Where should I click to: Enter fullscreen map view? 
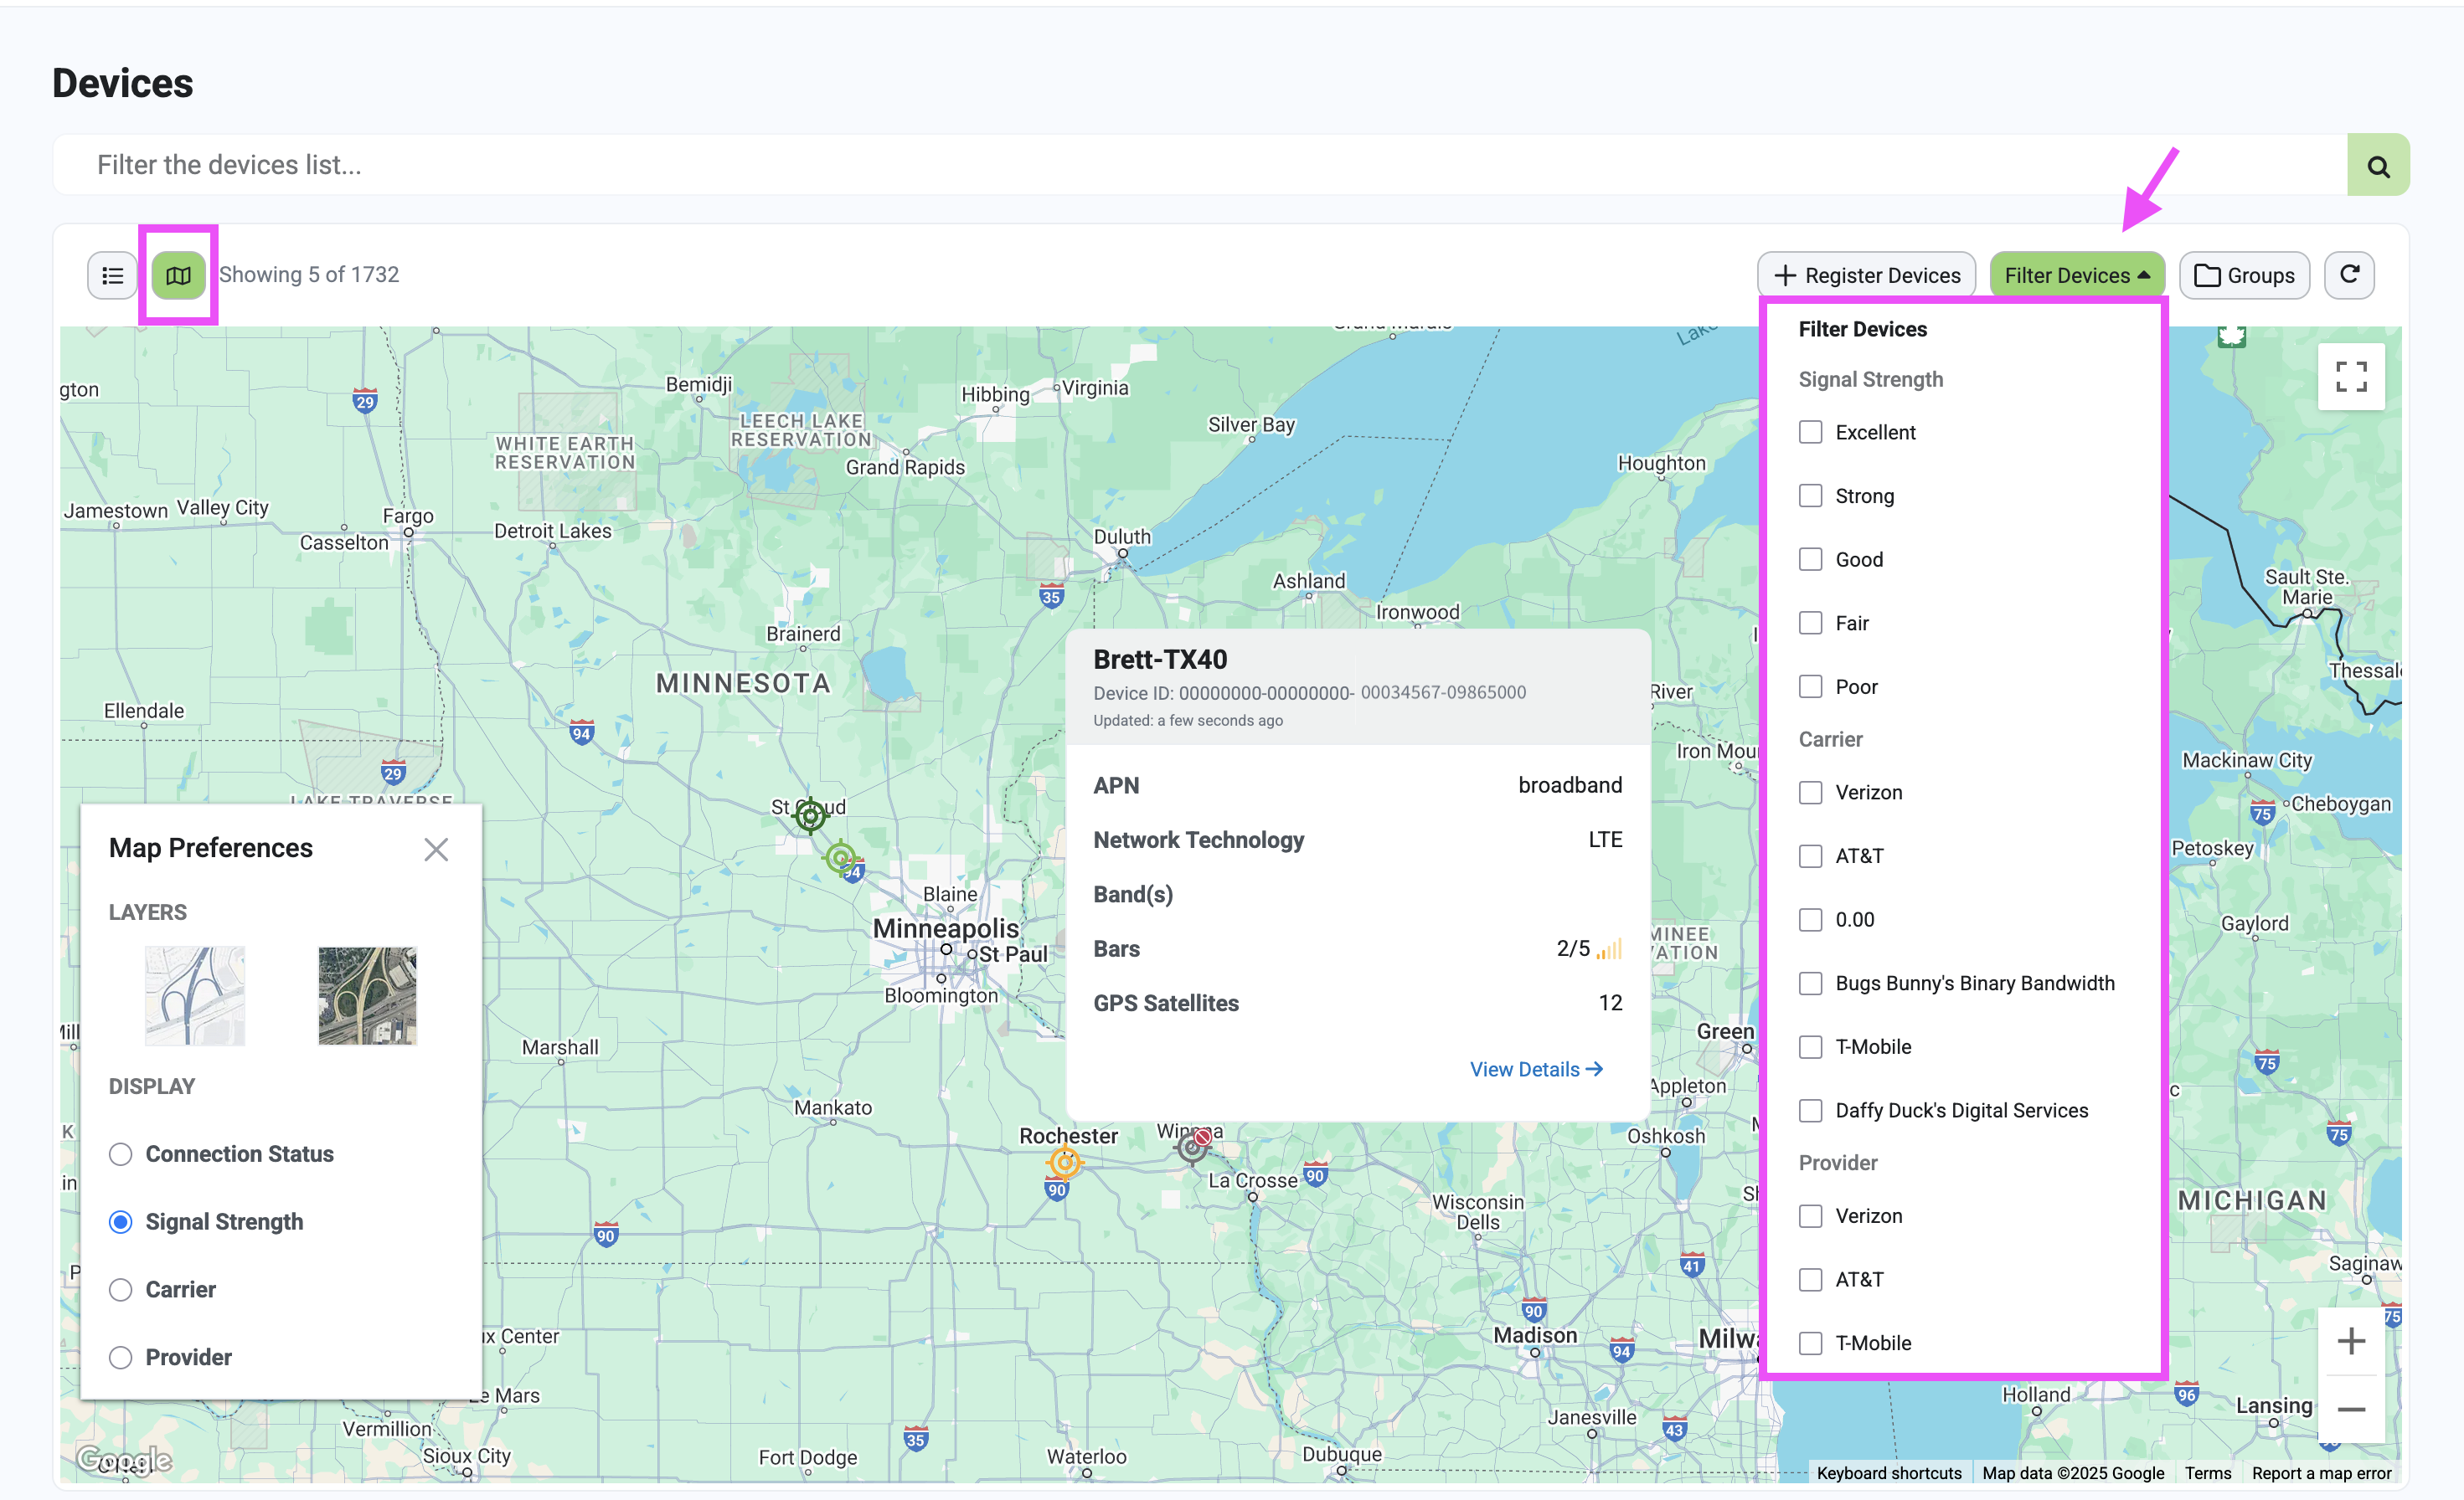pos(2350,377)
